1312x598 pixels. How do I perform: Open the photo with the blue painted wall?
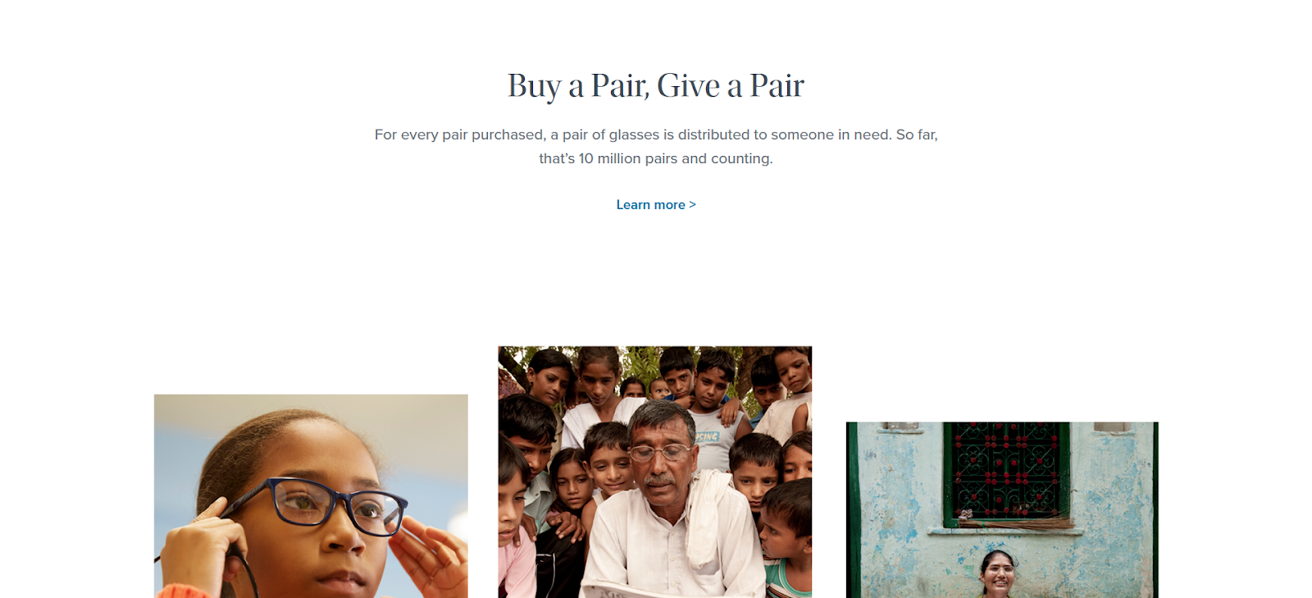(x=1002, y=510)
